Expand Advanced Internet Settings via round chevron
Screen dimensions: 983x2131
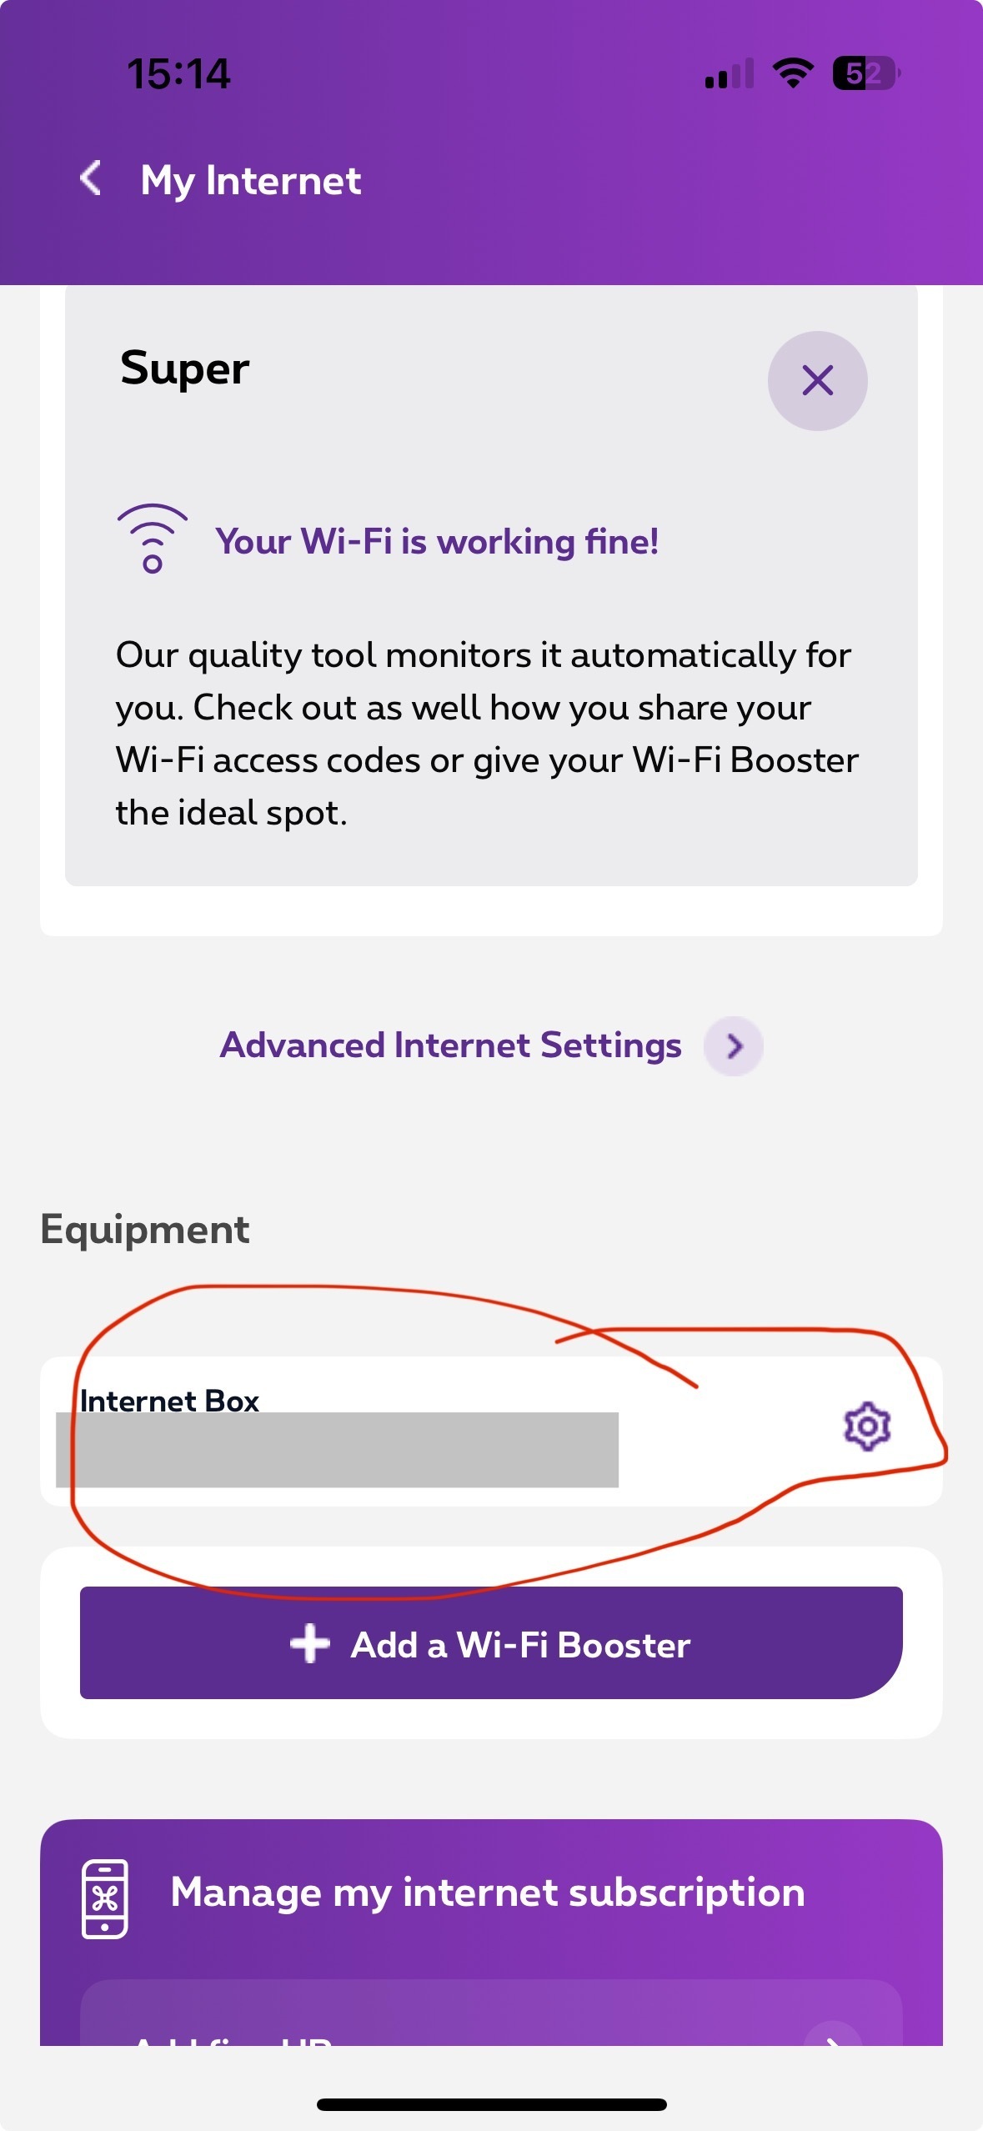(x=734, y=1046)
